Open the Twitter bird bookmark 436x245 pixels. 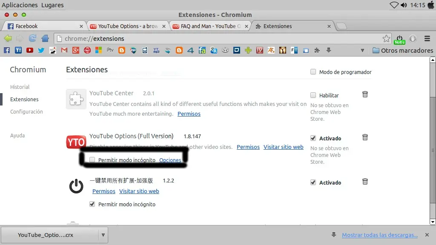[41, 50]
